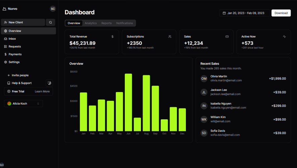The height and width of the screenshot is (168, 297).
Task: Click the Learn More link in the Free Trial box
Action: (x=42, y=91)
